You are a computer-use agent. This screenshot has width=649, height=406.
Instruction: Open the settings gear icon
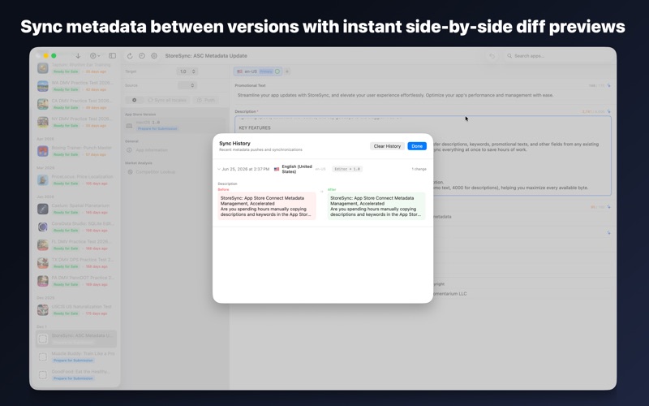pos(154,55)
